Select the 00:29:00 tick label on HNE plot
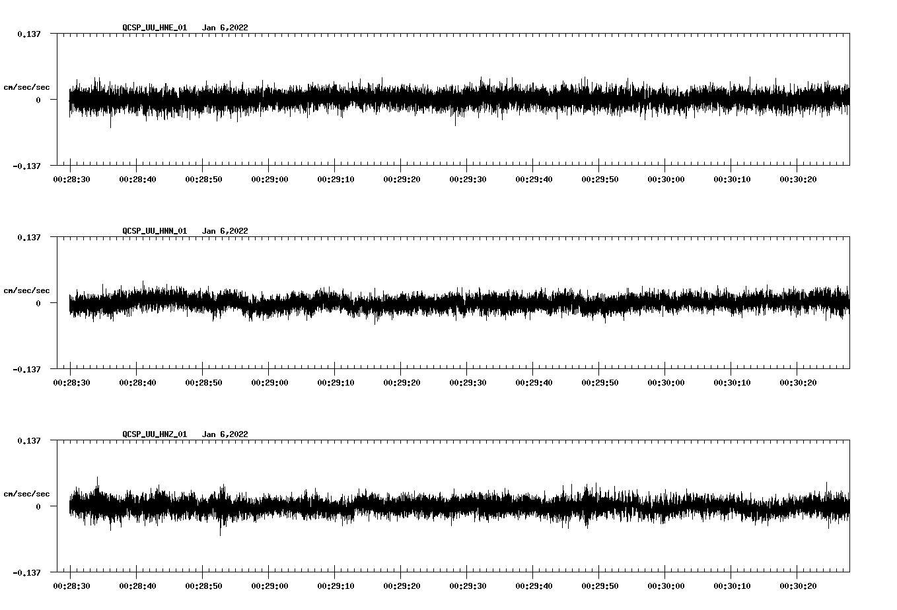 click(x=269, y=180)
